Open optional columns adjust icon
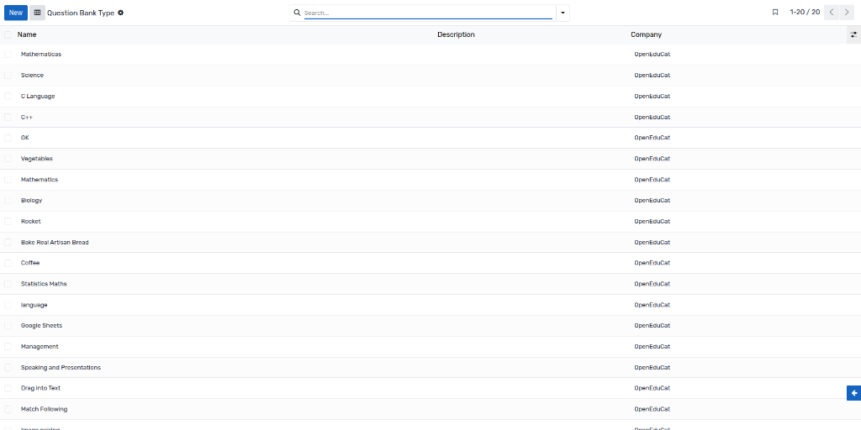Screen dimensions: 861x430 [x=853, y=34]
